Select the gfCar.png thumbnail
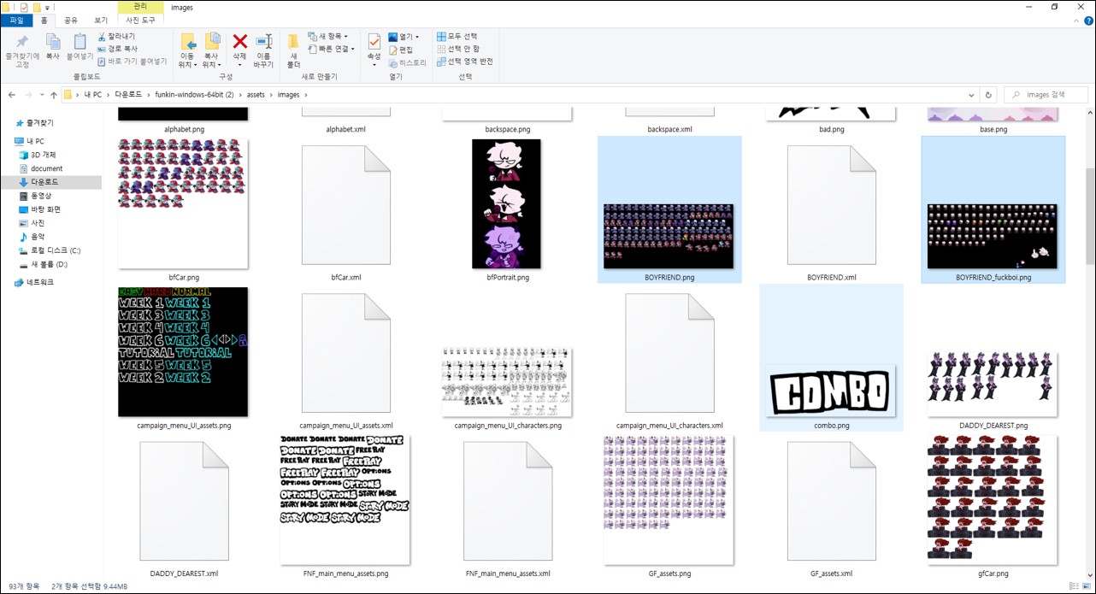Viewport: 1096px width, 594px height. tap(993, 500)
